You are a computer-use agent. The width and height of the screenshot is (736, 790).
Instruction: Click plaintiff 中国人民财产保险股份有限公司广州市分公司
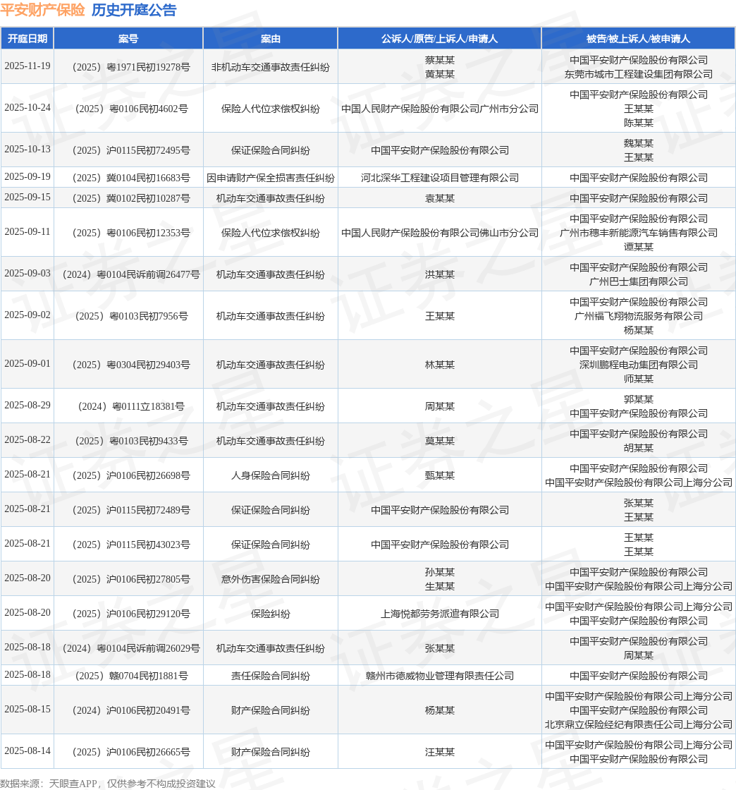439,109
